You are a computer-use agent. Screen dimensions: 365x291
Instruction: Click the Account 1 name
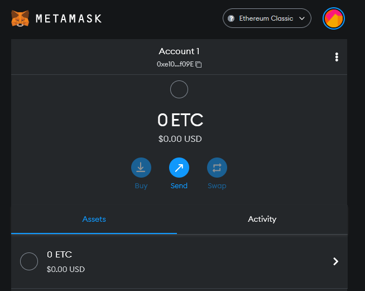[x=179, y=51]
